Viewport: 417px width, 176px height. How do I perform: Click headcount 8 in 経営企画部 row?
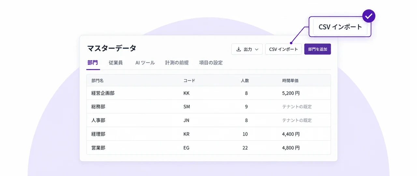point(246,93)
